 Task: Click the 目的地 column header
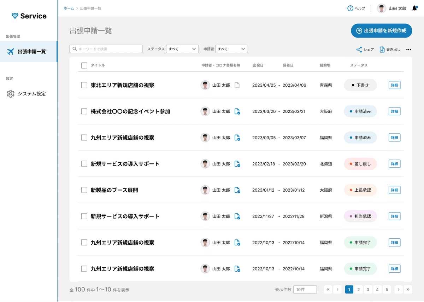325,65
